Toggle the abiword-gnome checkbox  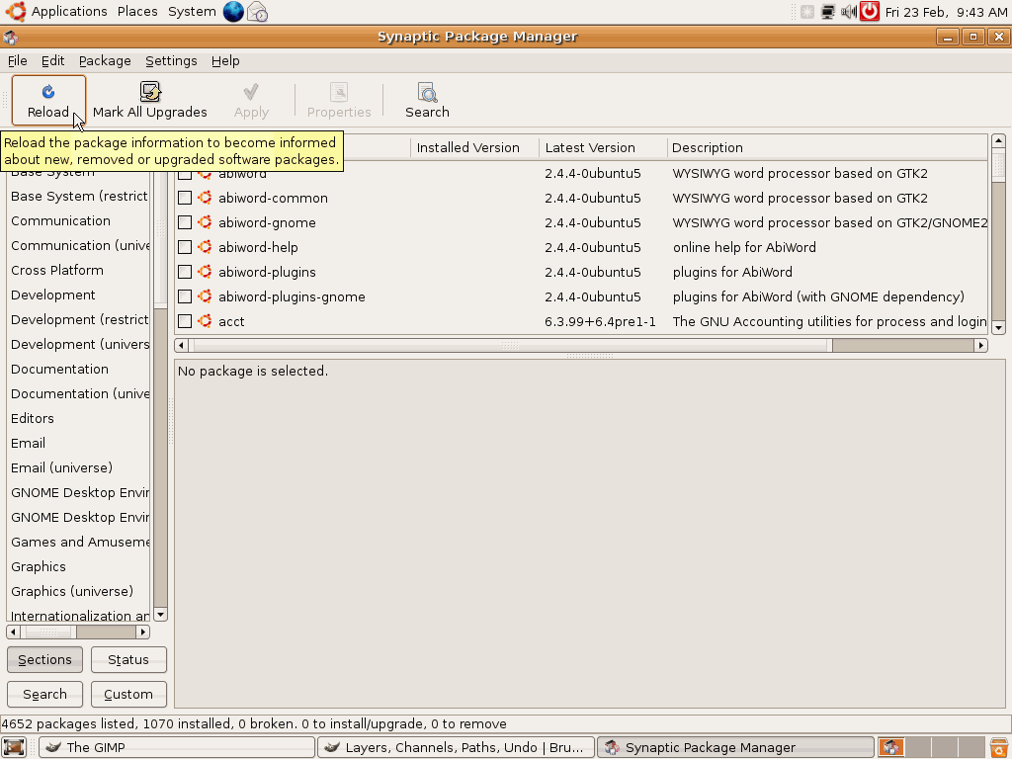click(185, 222)
